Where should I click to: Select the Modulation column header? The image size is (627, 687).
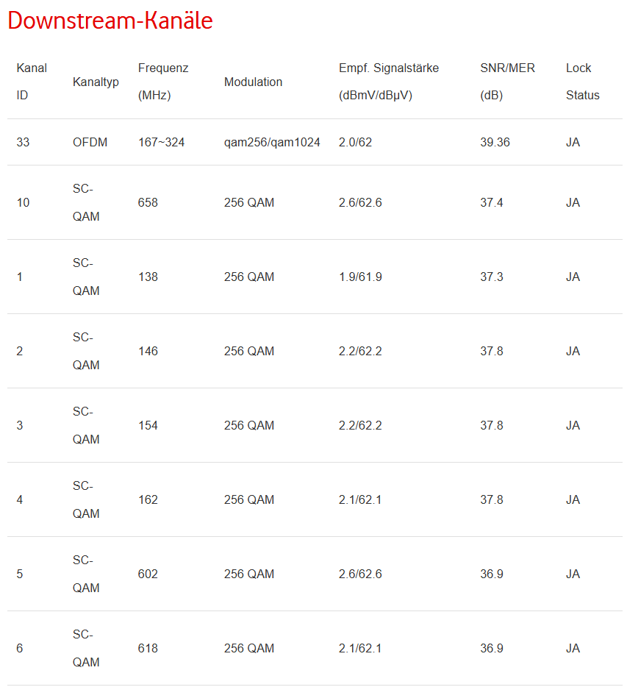(253, 82)
